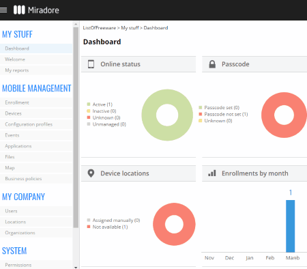Open Organizations page
Screen dimensions: 307x269
(x=36, y=233)
